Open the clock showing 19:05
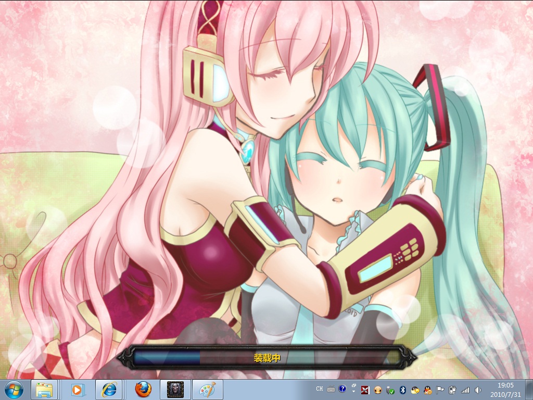533x400 pixels. coord(505,390)
